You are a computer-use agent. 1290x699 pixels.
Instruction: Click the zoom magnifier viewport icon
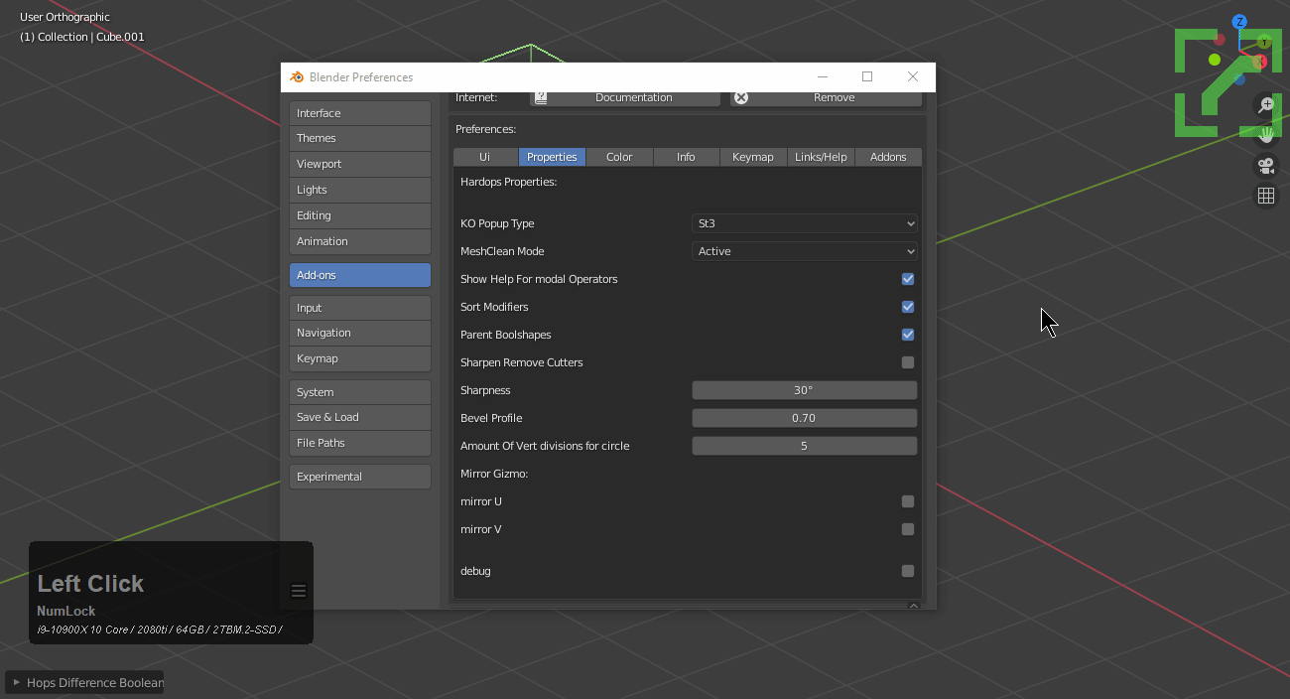(1266, 105)
